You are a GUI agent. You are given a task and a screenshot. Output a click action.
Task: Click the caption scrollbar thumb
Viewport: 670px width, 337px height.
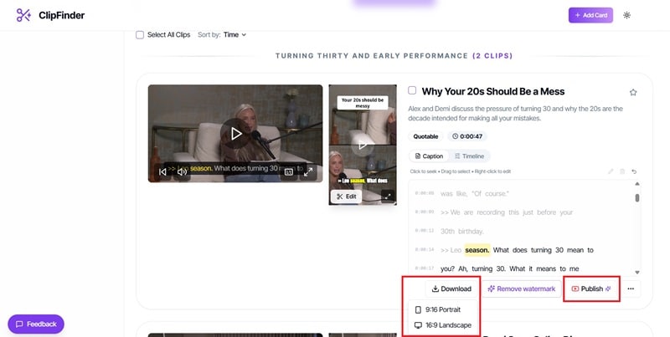click(637, 198)
